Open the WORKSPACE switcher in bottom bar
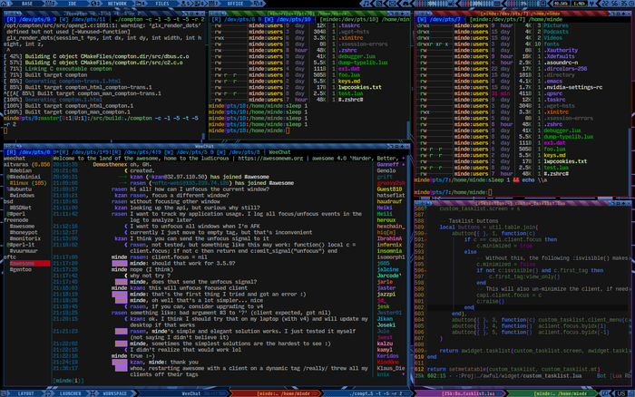 [x=114, y=393]
